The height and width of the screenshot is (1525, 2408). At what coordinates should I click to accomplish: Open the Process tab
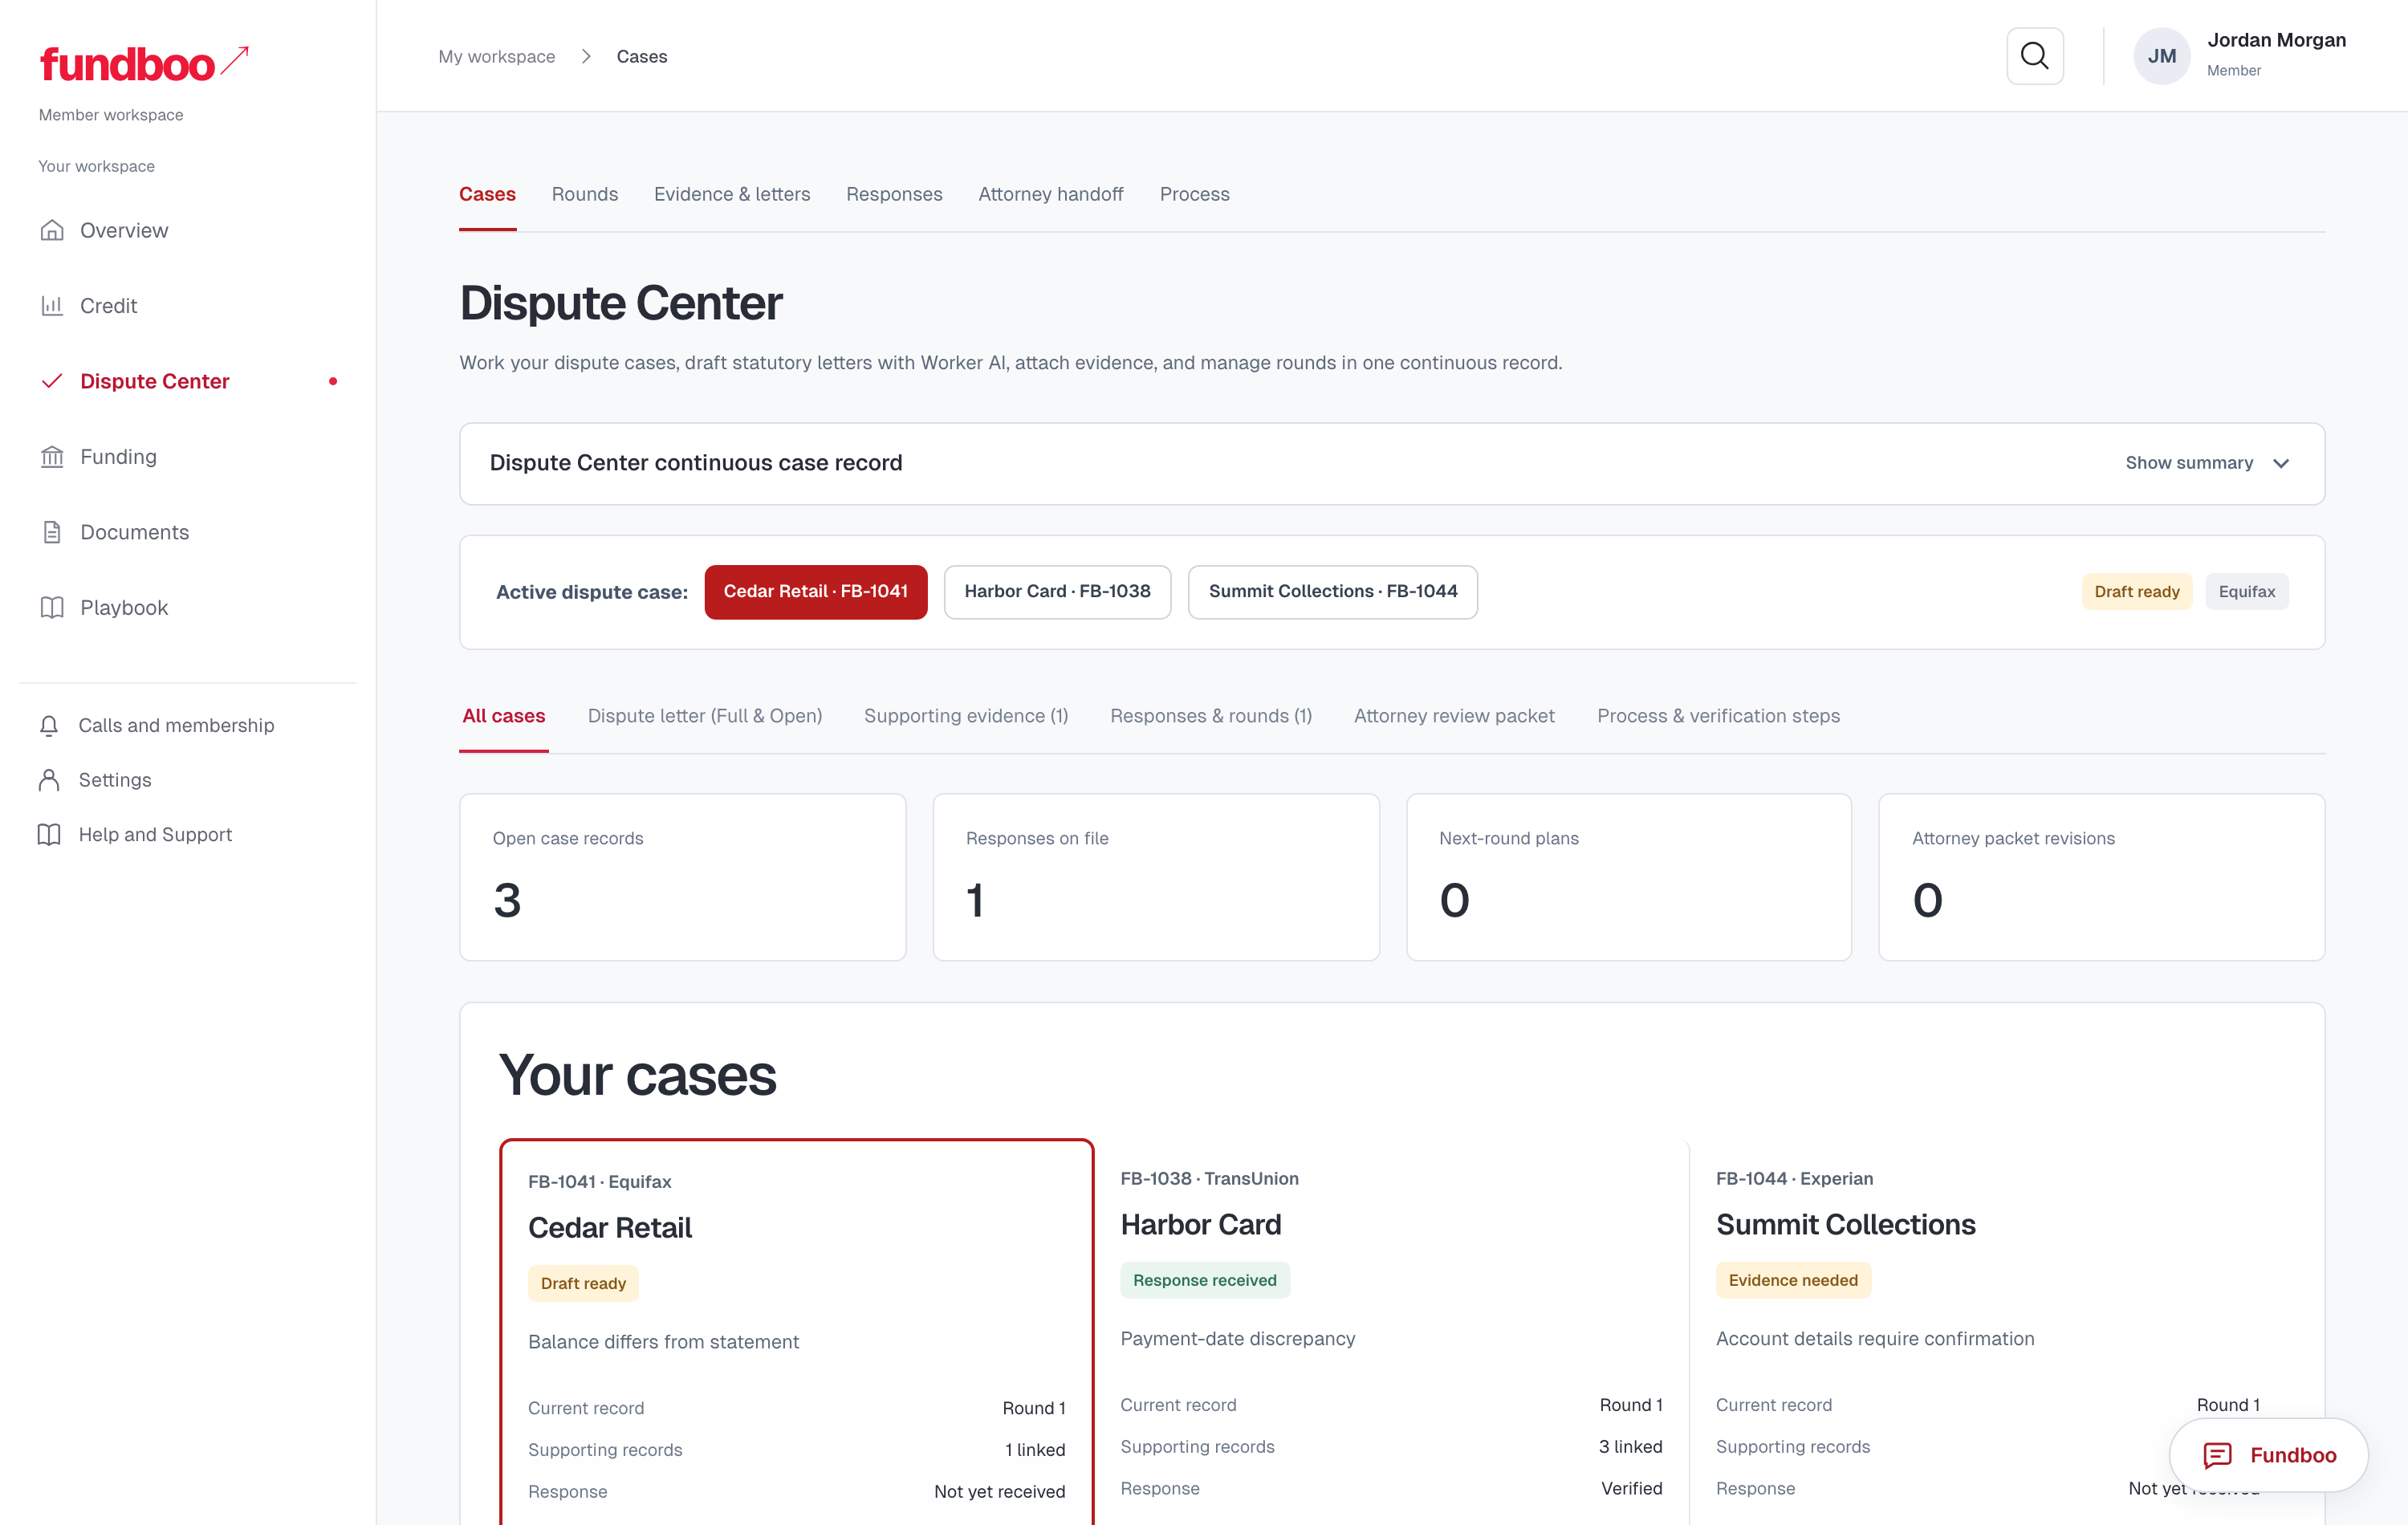pyautogui.click(x=1194, y=194)
